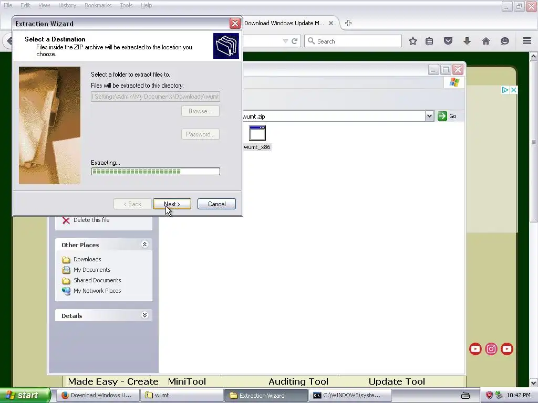Viewport: 538px width, 403px height.
Task: Open Shared Documents in Other Places
Action: tap(97, 280)
